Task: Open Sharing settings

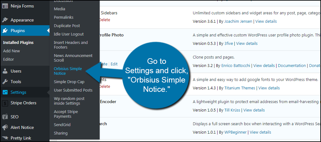Action: click(x=61, y=133)
